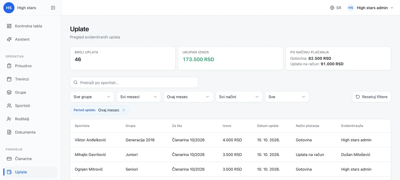The image size is (400, 180).
Task: Click the Uplate wallet icon
Action: tap(9, 172)
